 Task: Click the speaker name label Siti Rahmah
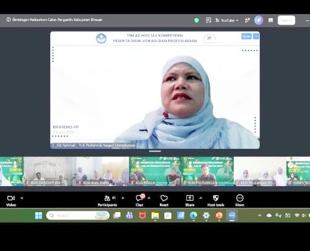(94, 145)
